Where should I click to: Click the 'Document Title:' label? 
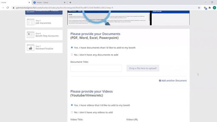point(79,62)
